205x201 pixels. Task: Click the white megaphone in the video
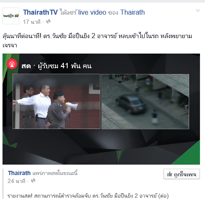(x=72, y=106)
